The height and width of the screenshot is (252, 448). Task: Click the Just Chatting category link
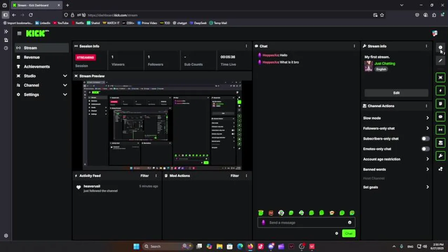(385, 63)
